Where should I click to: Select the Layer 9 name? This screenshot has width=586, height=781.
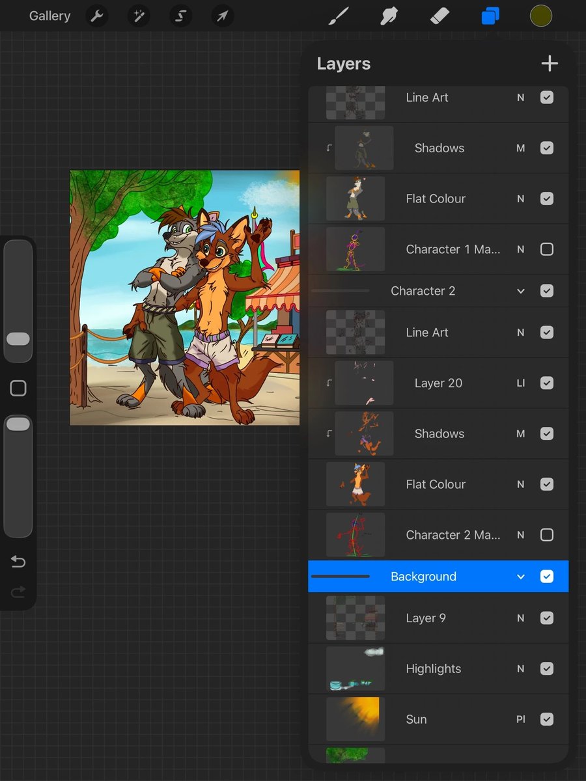click(x=426, y=618)
